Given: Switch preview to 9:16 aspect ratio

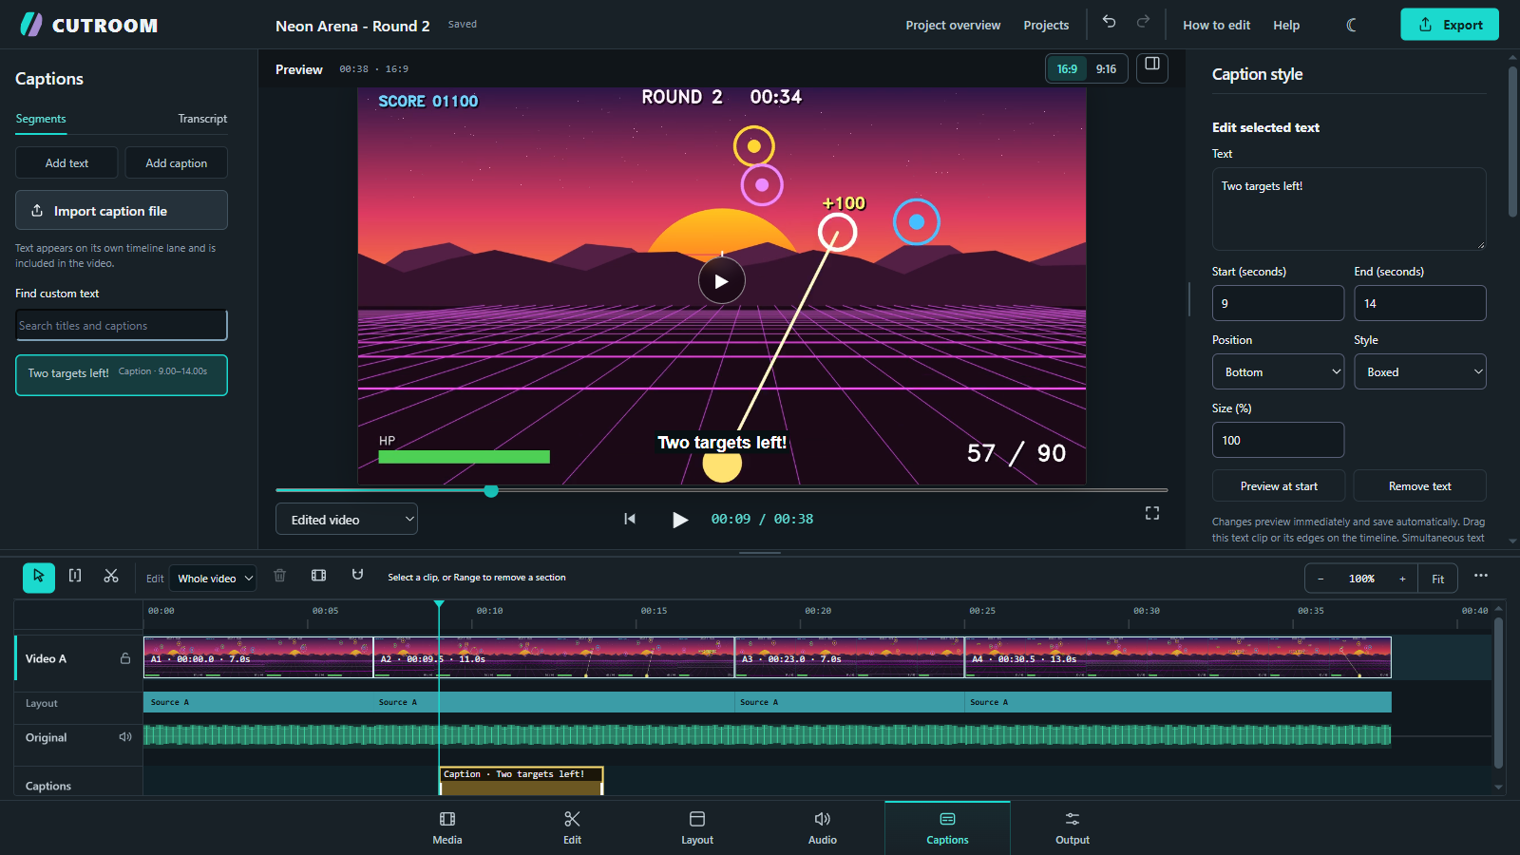Looking at the screenshot, I should click(x=1106, y=69).
